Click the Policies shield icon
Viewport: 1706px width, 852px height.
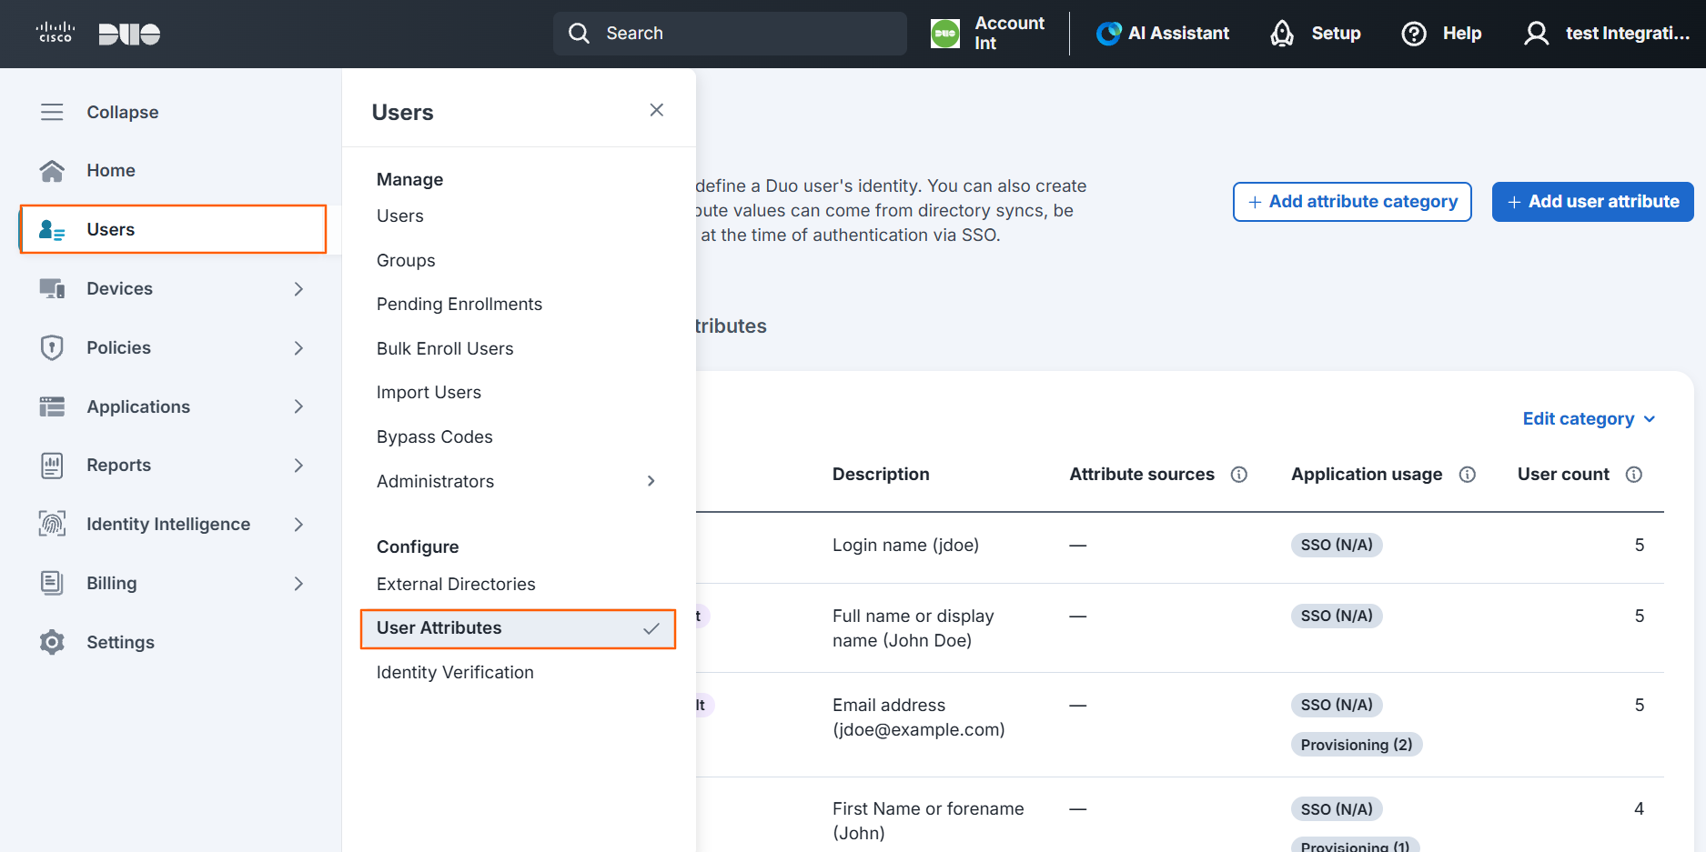tap(52, 347)
